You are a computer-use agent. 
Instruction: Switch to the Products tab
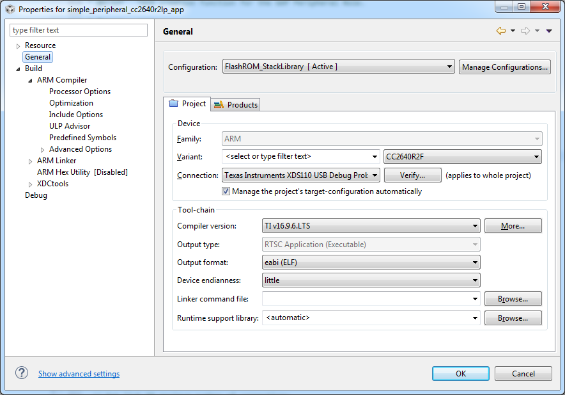[x=236, y=105]
